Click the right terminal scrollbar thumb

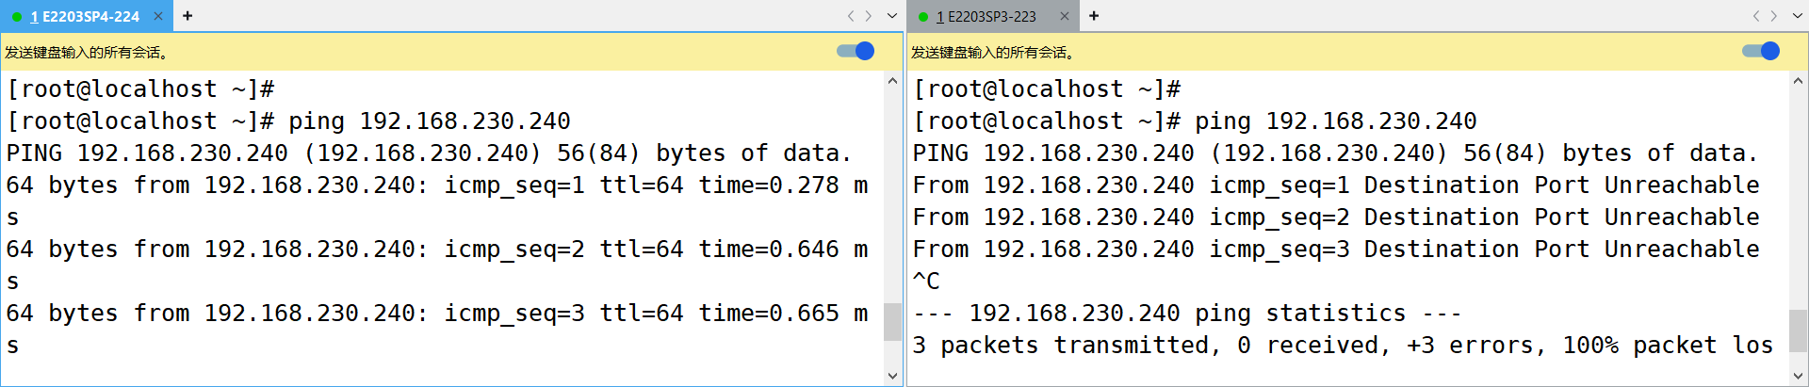(x=1798, y=330)
